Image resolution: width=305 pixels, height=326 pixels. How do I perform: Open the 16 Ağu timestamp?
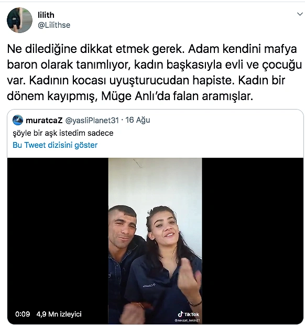(x=137, y=120)
